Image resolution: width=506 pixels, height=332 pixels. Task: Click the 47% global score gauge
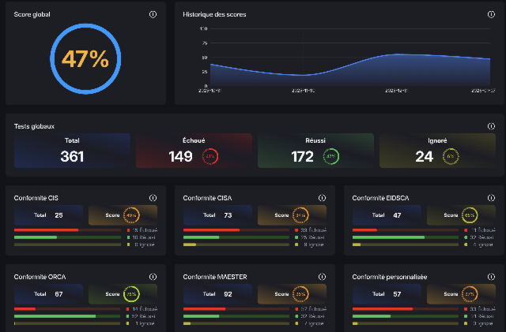click(x=85, y=59)
